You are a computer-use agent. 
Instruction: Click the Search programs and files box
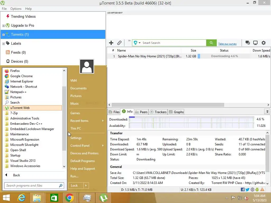tap(34, 186)
